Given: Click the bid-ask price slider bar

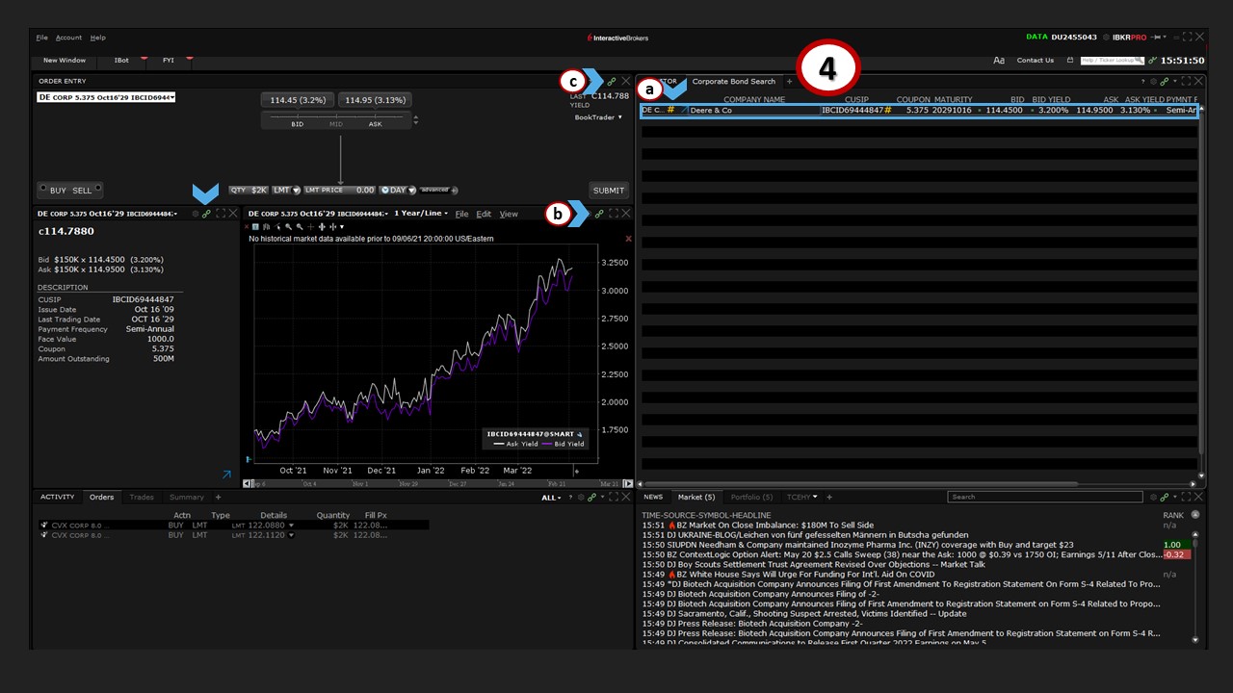Looking at the screenshot, I should tap(336, 117).
